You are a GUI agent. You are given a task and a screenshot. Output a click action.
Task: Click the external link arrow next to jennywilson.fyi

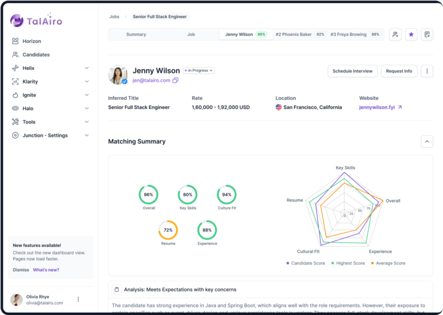point(400,107)
